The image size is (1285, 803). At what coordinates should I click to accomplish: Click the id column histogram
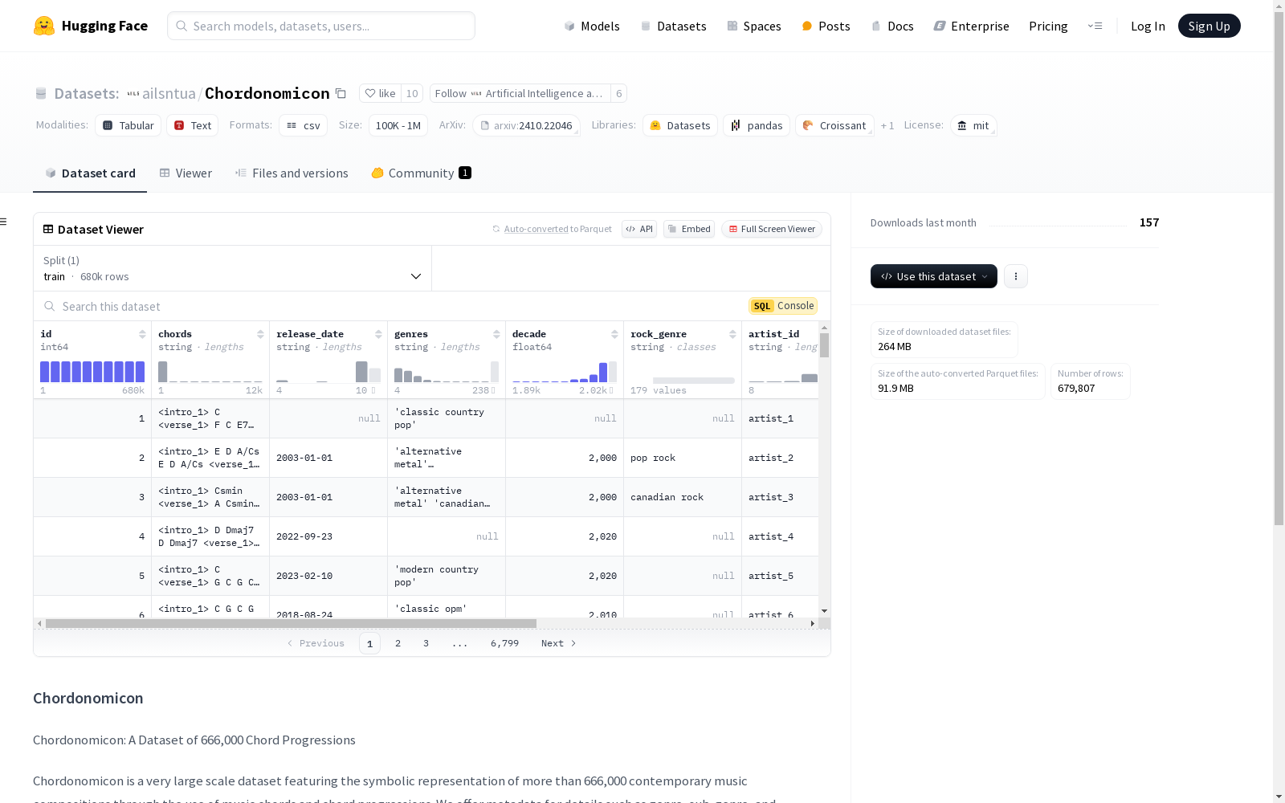(x=92, y=372)
